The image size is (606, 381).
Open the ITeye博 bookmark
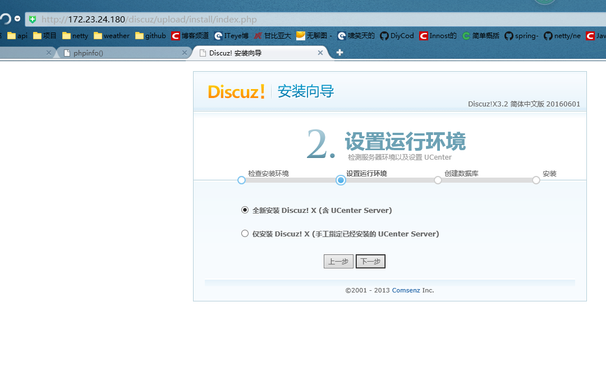point(232,36)
